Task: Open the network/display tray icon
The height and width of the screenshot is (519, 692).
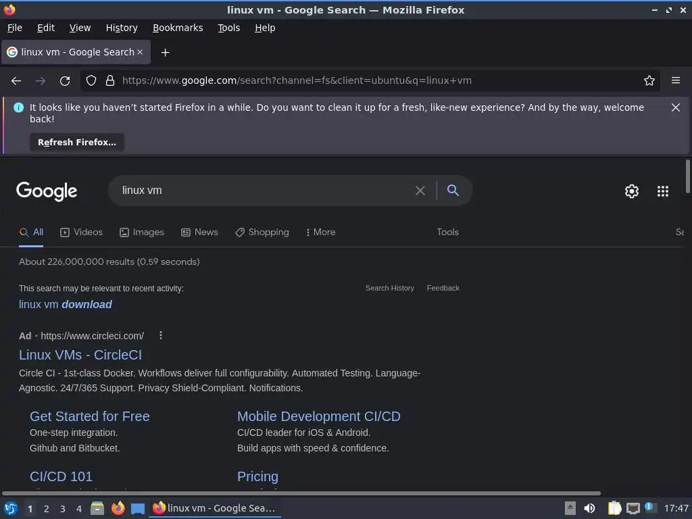Action: 633,509
